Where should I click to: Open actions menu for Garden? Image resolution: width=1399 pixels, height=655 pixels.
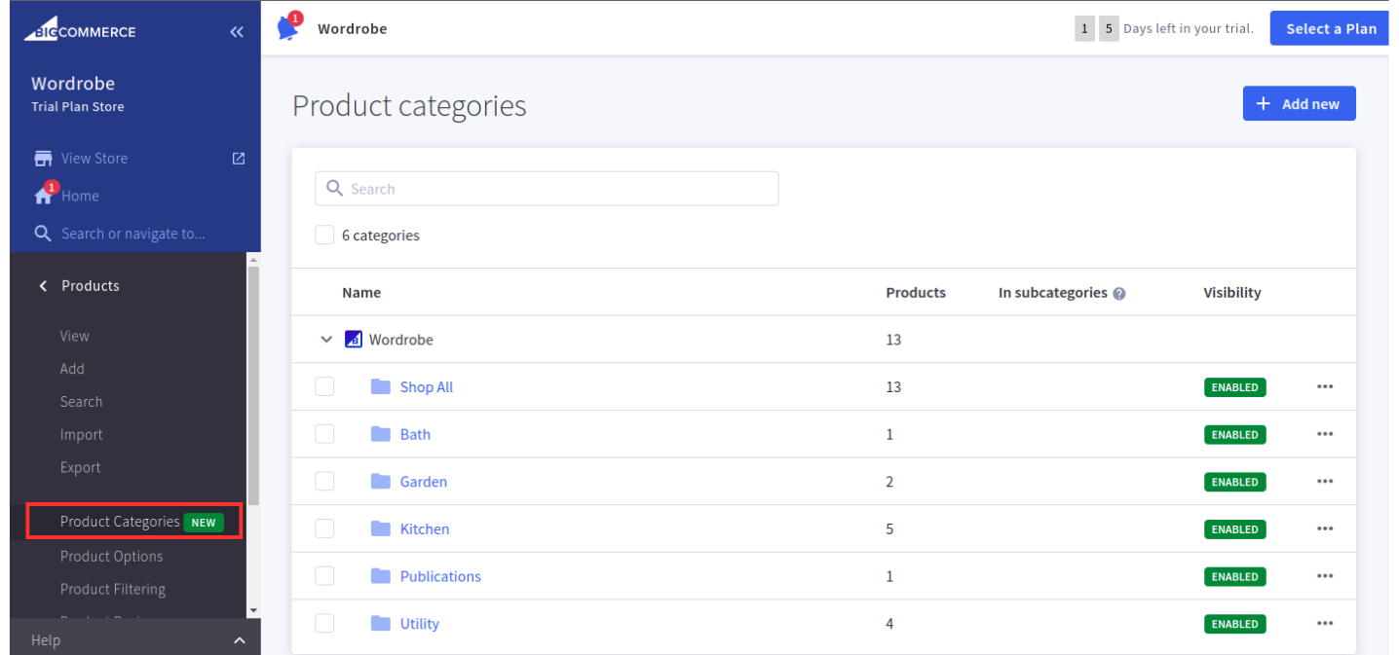pyautogui.click(x=1325, y=482)
